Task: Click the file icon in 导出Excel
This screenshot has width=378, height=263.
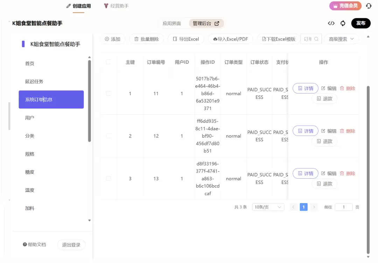Action: pyautogui.click(x=175, y=39)
